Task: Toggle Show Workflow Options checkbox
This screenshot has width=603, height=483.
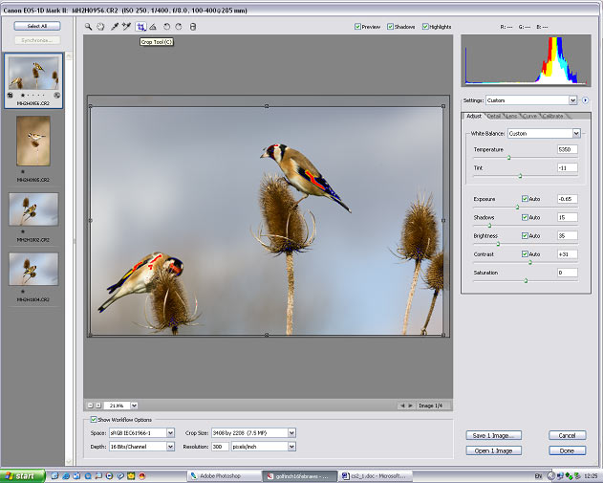Action: pos(94,420)
